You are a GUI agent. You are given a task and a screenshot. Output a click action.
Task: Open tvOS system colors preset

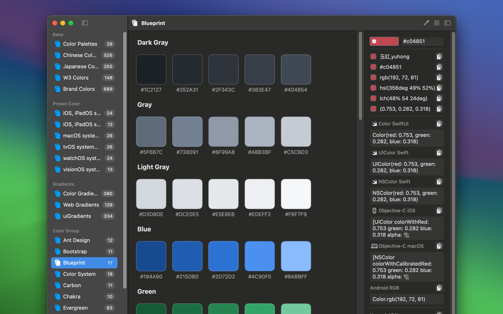[x=84, y=147]
